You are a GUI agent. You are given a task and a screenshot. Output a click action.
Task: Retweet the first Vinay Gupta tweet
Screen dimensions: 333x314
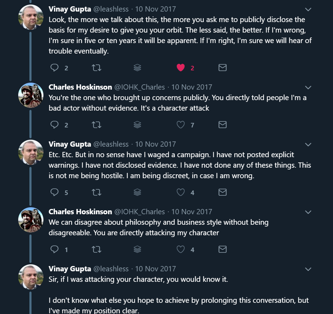[96, 68]
